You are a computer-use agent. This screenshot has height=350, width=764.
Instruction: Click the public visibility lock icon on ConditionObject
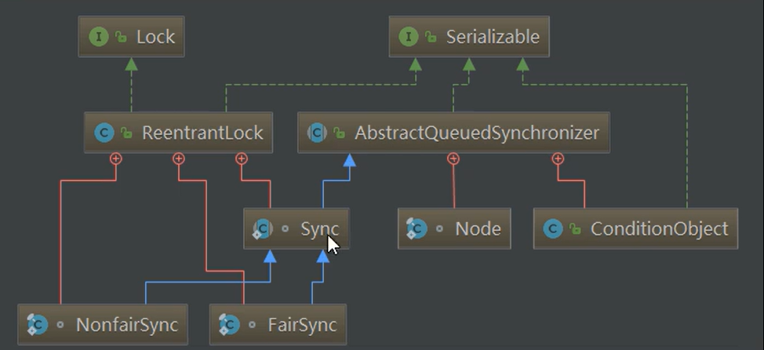pos(576,228)
